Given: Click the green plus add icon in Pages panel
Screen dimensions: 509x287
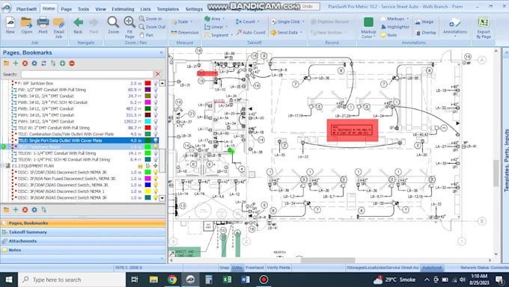Looking at the screenshot, I should coord(16,64).
